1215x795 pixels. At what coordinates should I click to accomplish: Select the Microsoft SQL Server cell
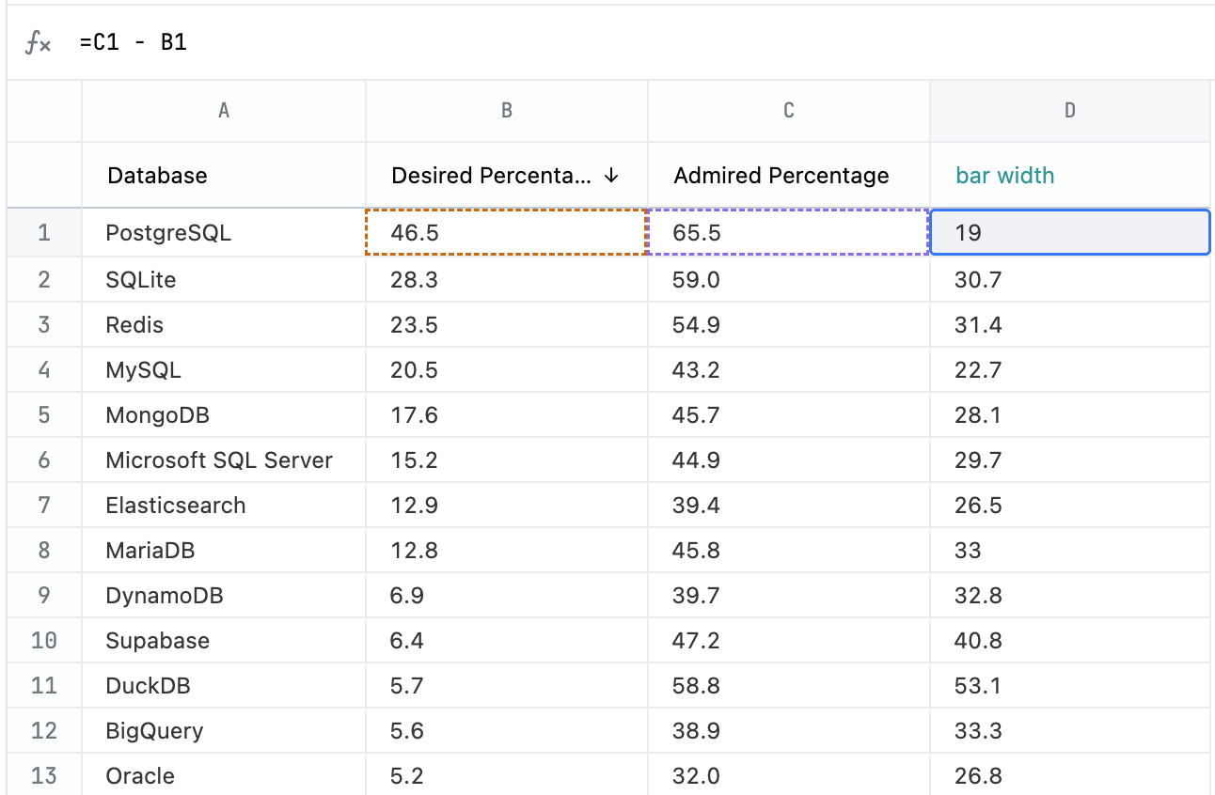pyautogui.click(x=224, y=460)
